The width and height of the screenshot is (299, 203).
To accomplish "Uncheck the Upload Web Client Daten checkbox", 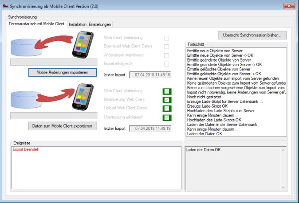I will pos(167,109).
